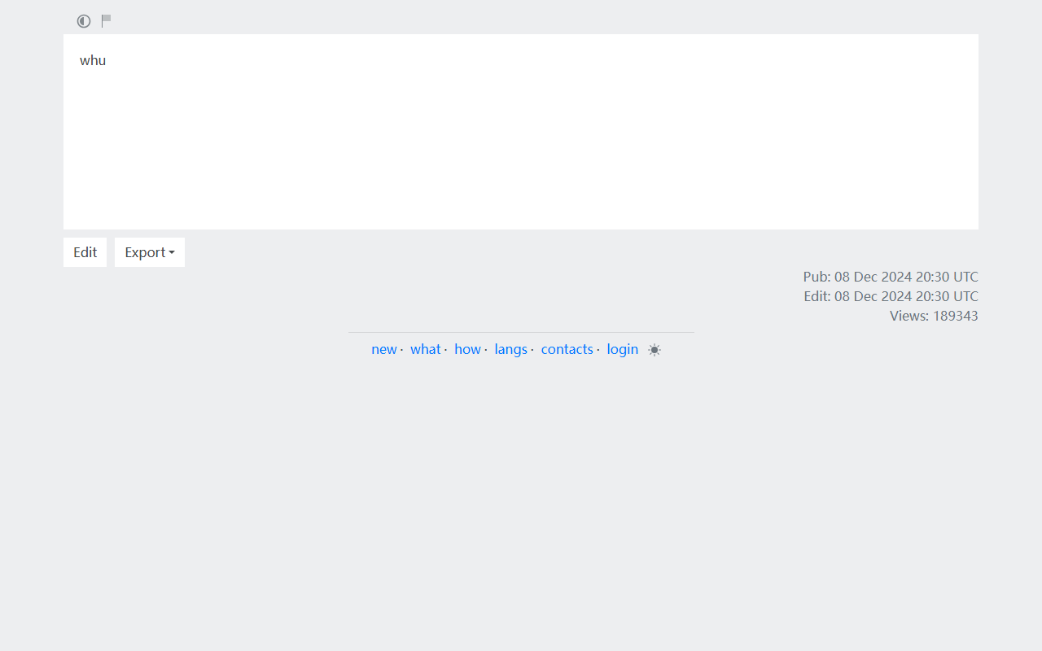Open the 'new' footer link
This screenshot has width=1042, height=651.
coord(384,349)
